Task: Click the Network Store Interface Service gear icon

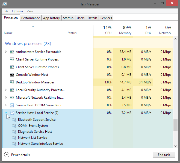Action: click(x=14, y=144)
